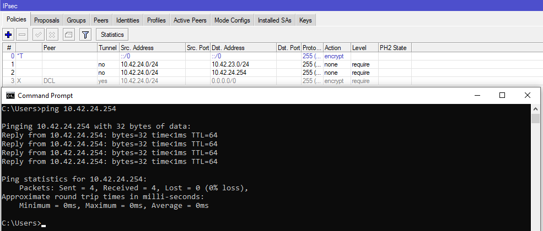Sort by Src. Port column header
This screenshot has width=543, height=231.
[198, 48]
